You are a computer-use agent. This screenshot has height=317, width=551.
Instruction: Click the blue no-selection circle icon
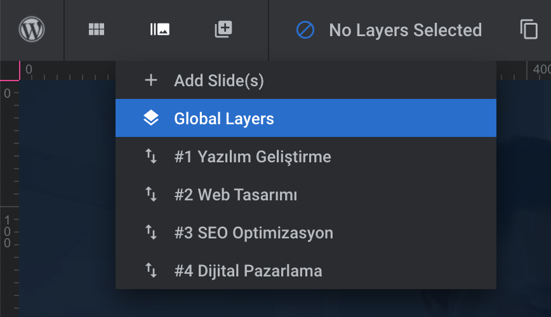point(305,30)
